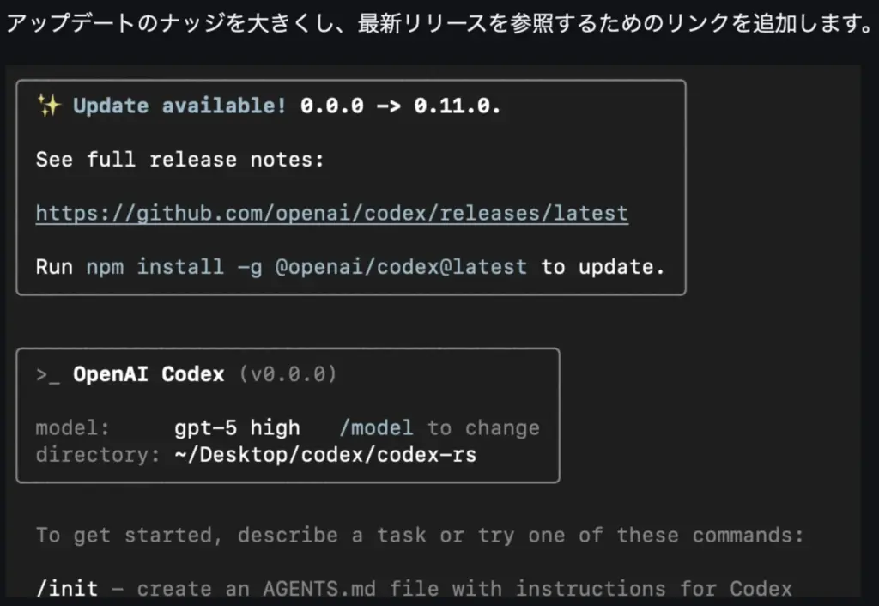Click the npm install -g @openai/codex@latest command
The height and width of the screenshot is (606, 879).
(x=306, y=267)
